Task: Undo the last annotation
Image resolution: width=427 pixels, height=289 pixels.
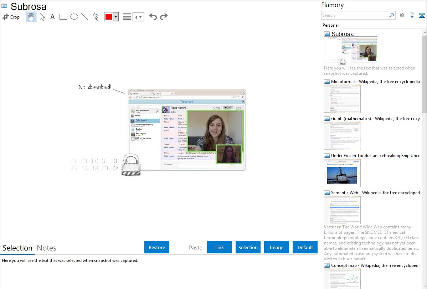Action: 153,17
